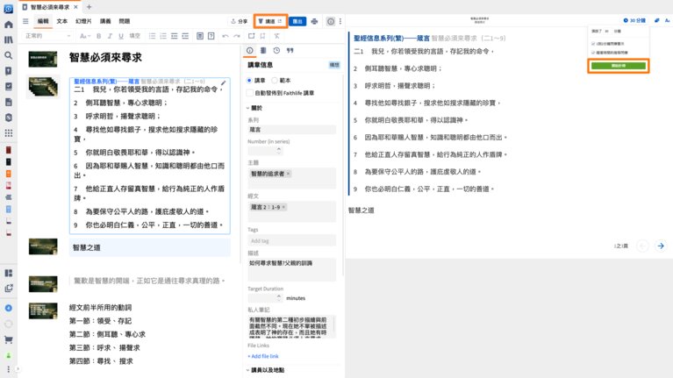Click the 講道 preach mode button
This screenshot has height=378, width=673.
pos(270,21)
